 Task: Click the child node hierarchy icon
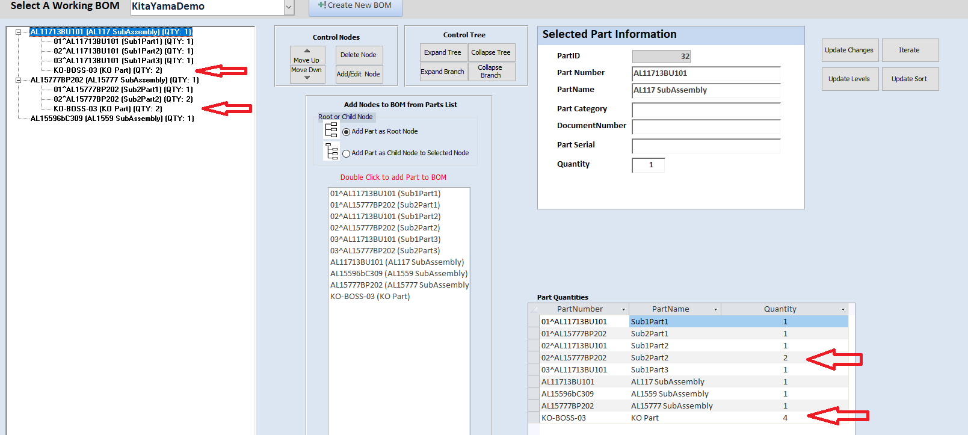[331, 152]
